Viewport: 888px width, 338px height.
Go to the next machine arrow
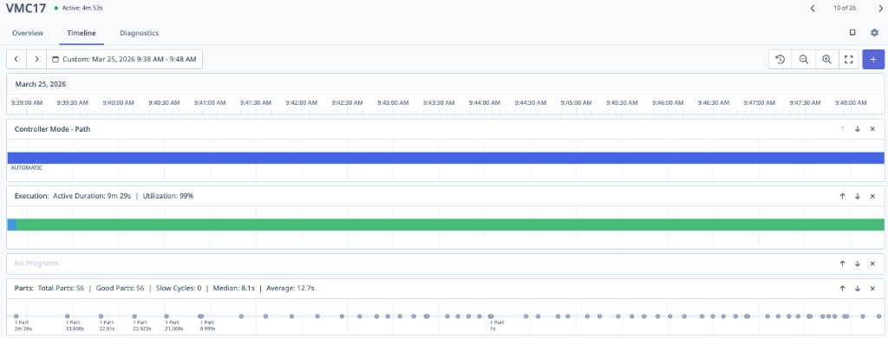click(x=881, y=9)
